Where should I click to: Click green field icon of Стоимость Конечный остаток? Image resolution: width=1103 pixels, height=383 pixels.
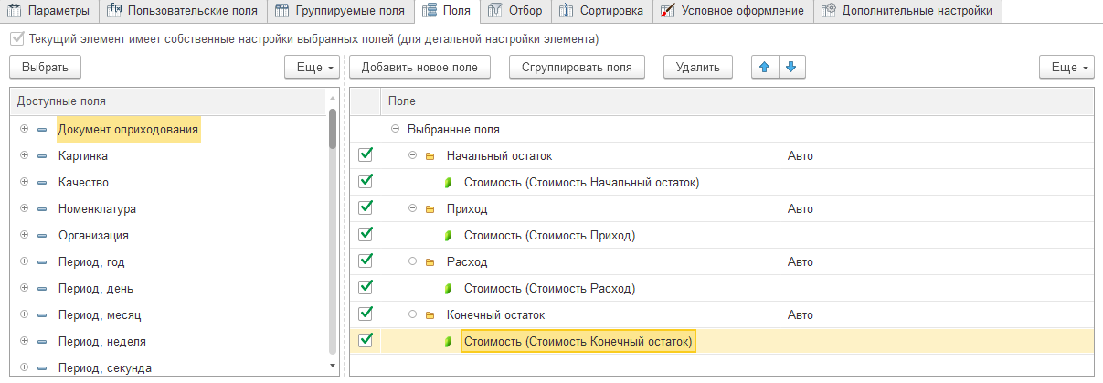tap(448, 342)
